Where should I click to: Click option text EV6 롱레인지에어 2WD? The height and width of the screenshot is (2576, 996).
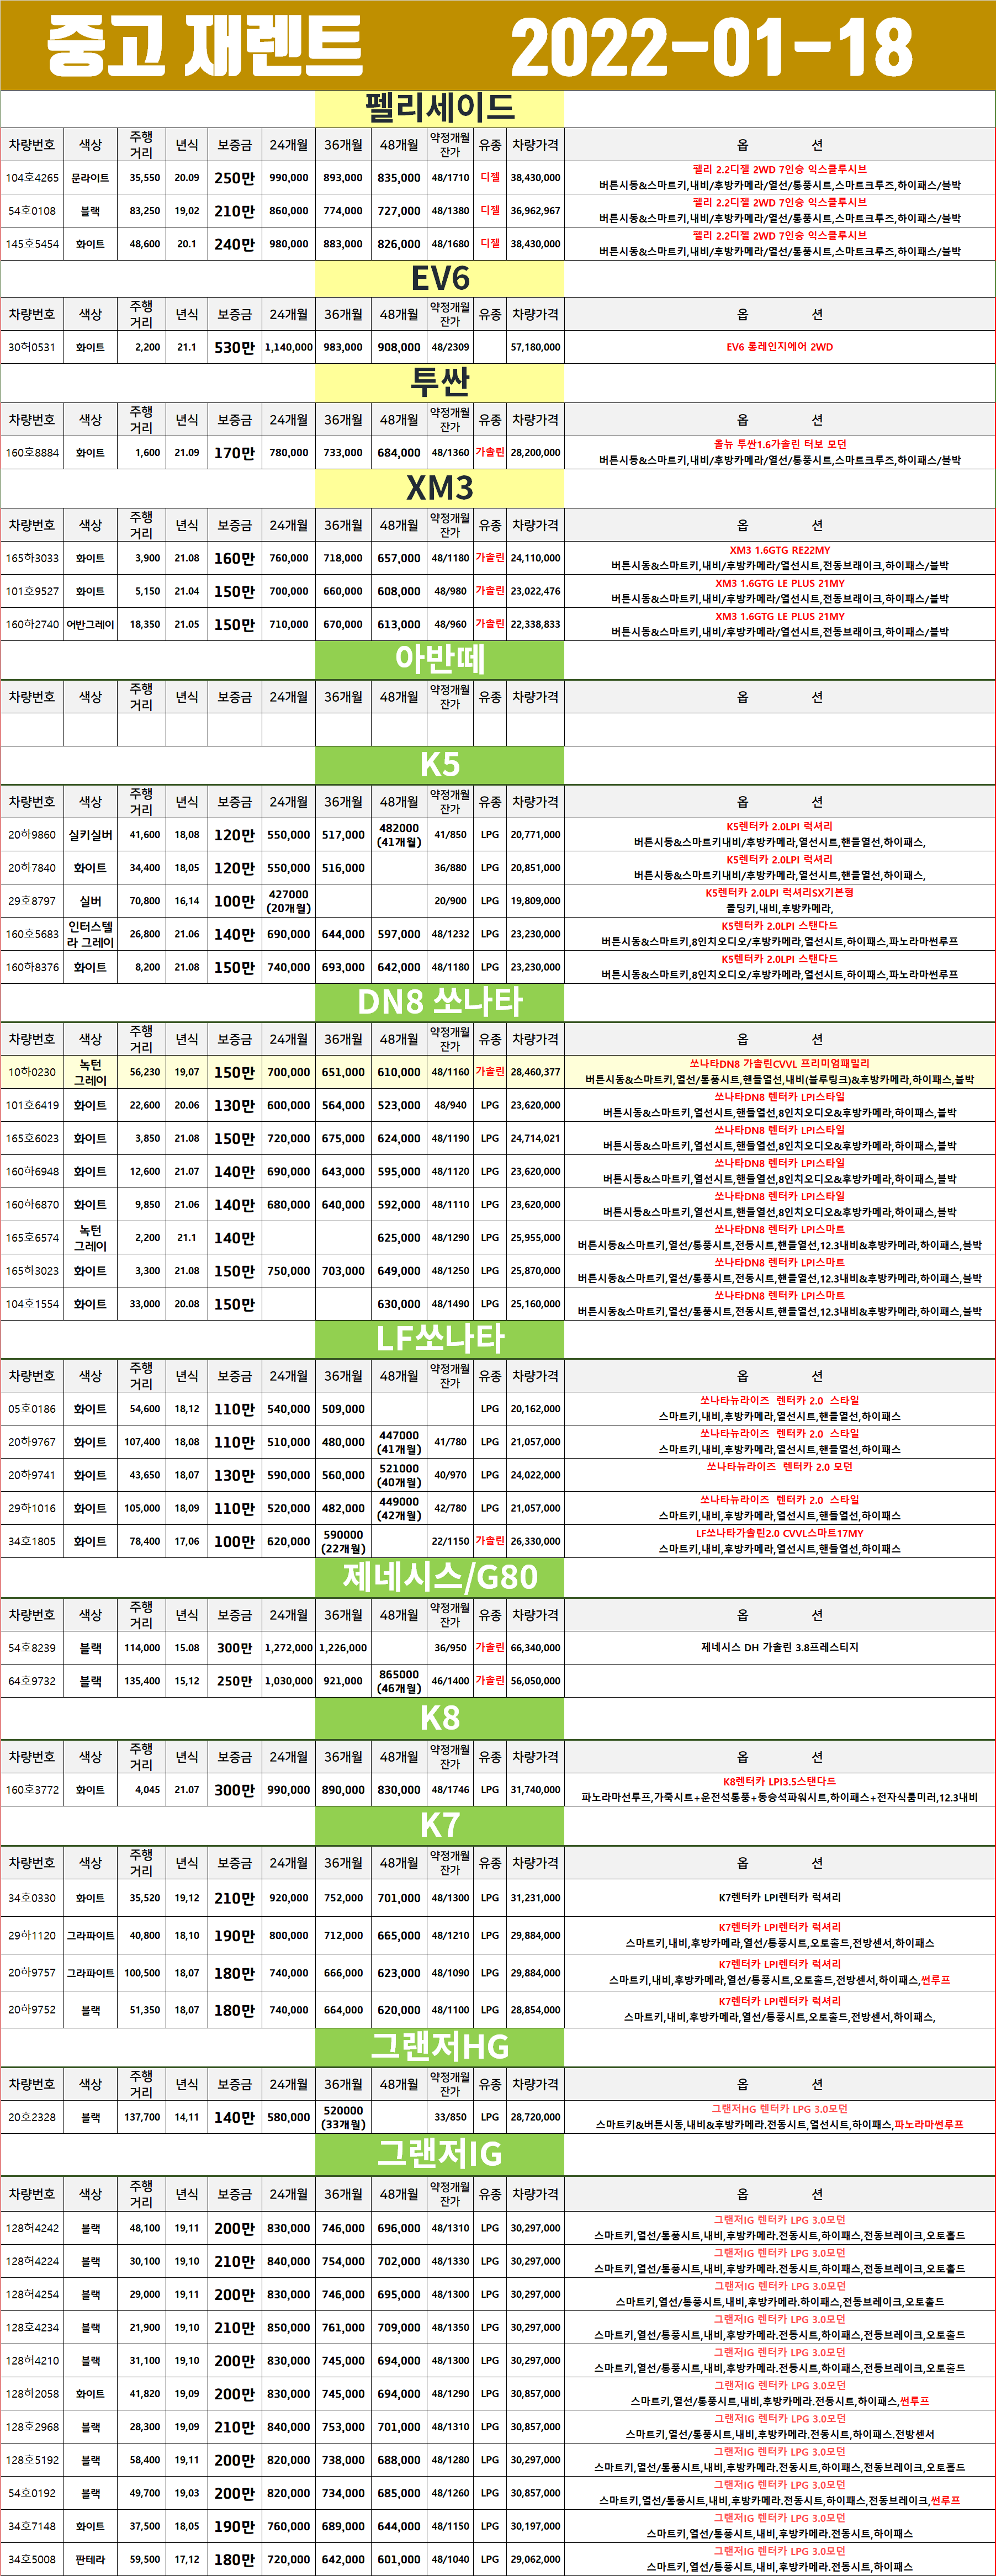(x=779, y=347)
